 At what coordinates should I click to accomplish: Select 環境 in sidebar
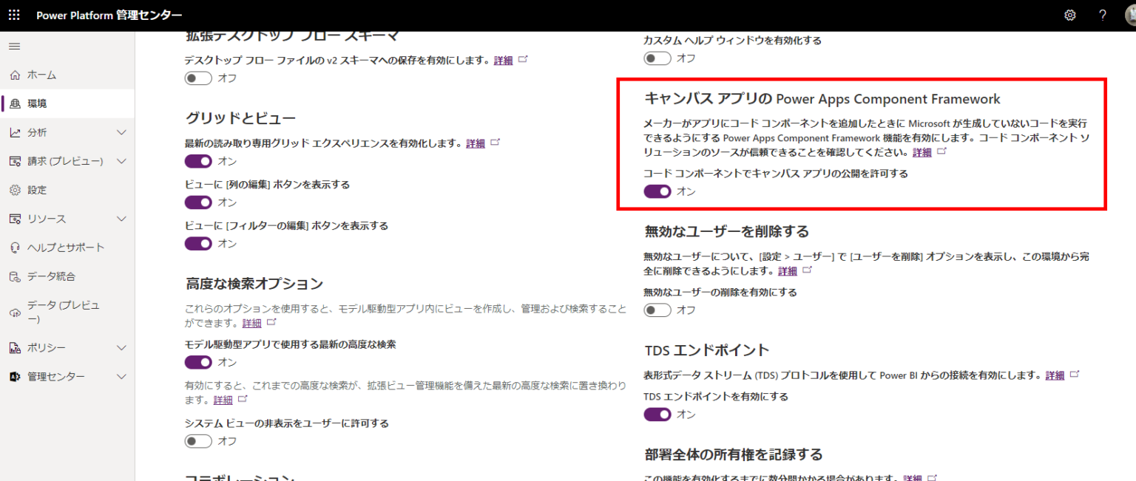point(67,104)
